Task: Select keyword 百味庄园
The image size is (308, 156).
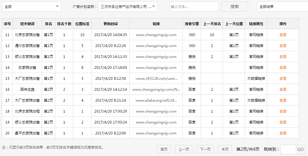Action: coord(27,90)
